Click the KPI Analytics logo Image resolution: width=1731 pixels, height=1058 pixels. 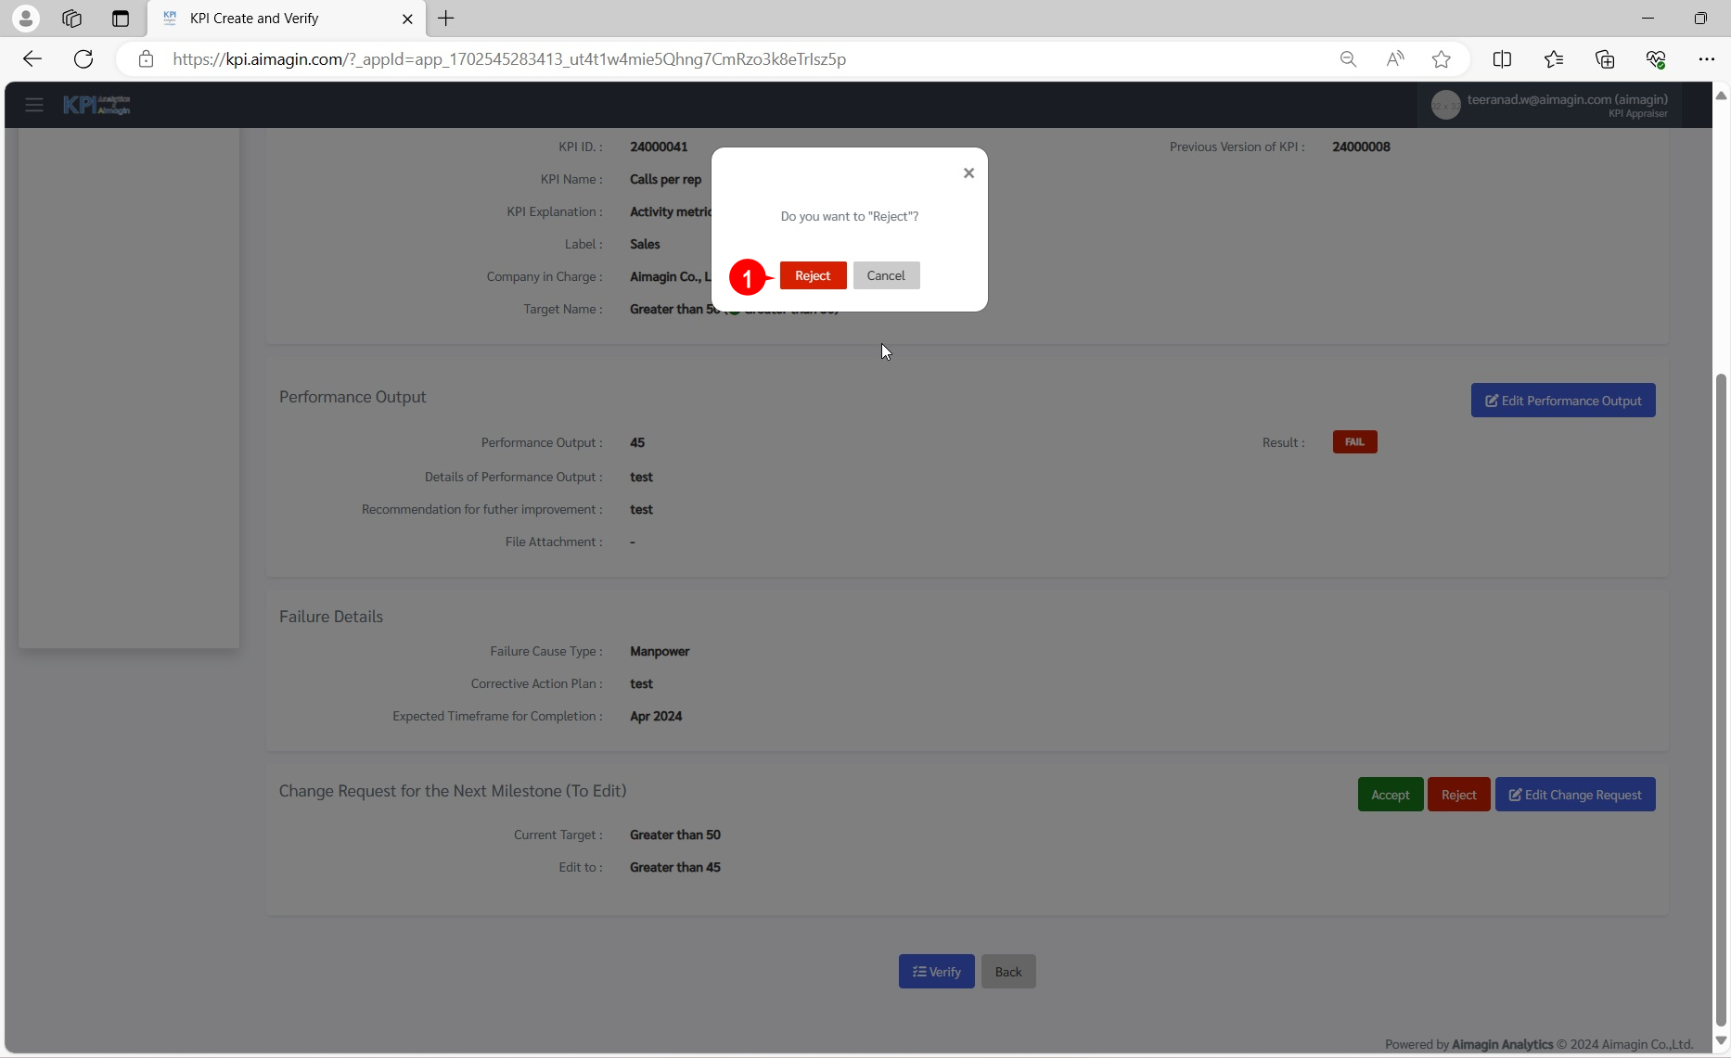pos(96,105)
